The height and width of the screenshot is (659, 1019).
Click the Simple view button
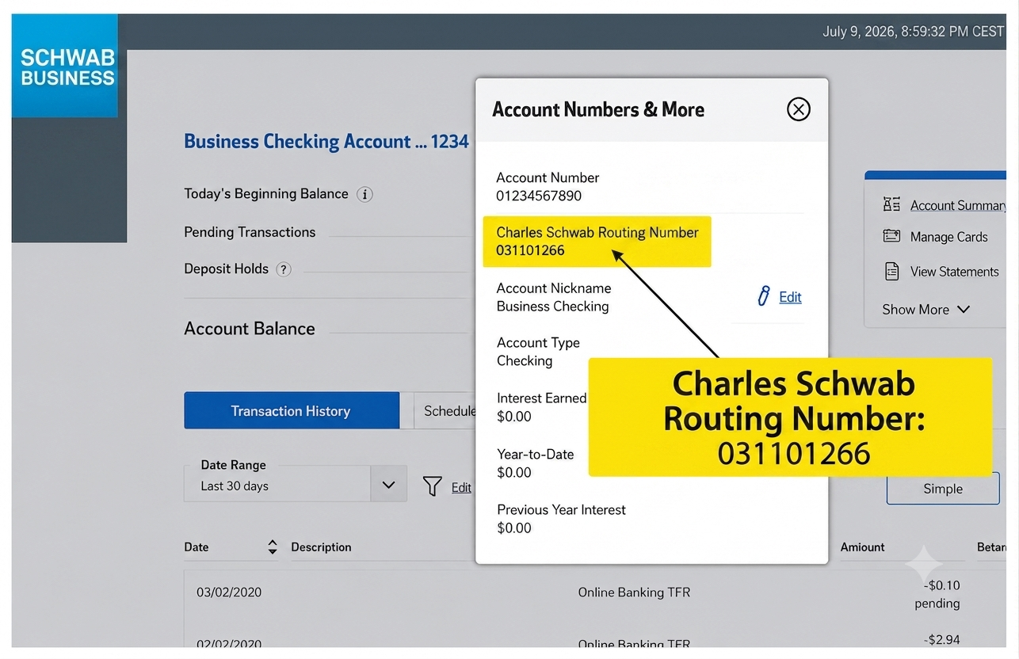pos(943,489)
